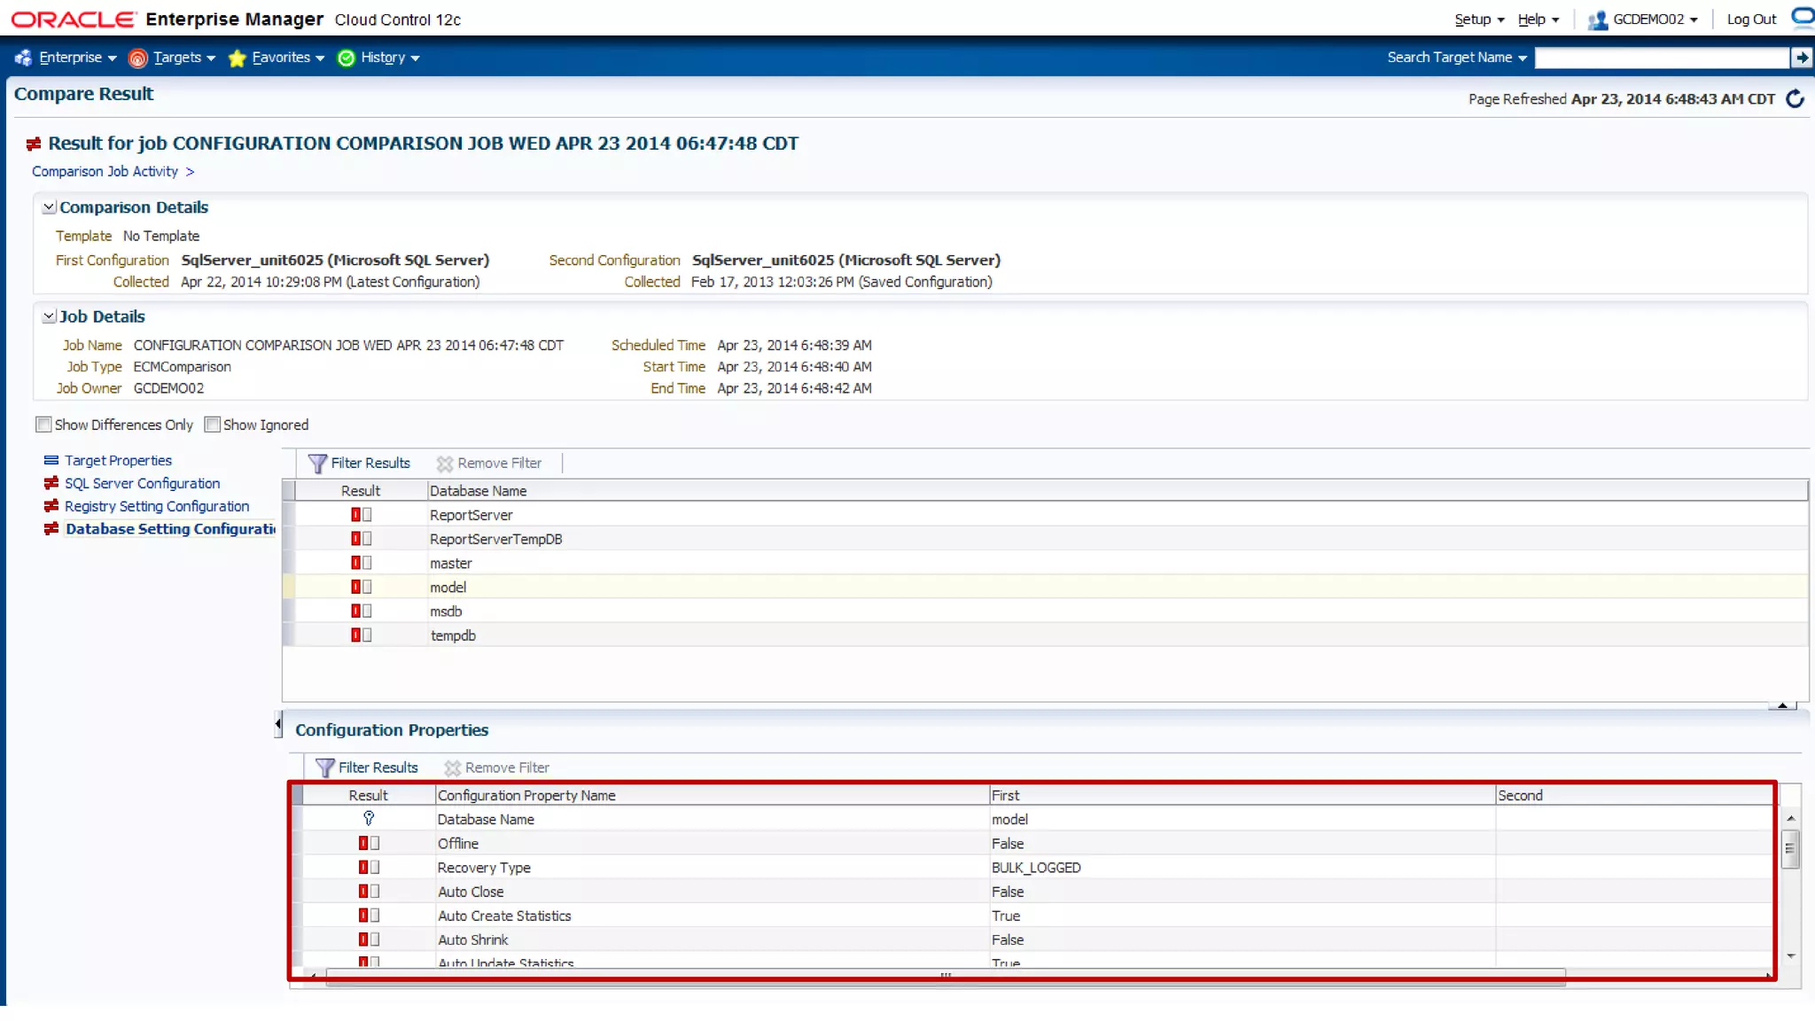The width and height of the screenshot is (1815, 1021).
Task: Click the Recovery Type property name
Action: click(484, 868)
